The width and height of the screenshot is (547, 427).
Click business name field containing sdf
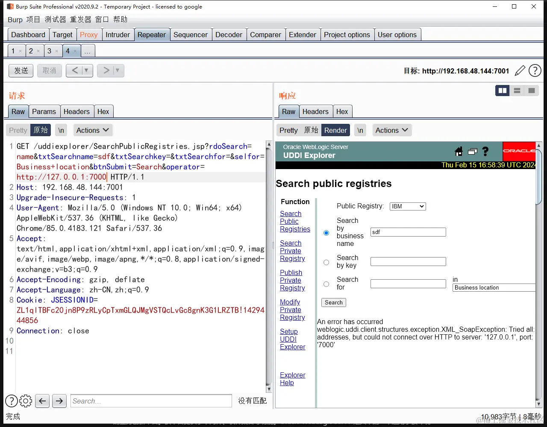408,232
